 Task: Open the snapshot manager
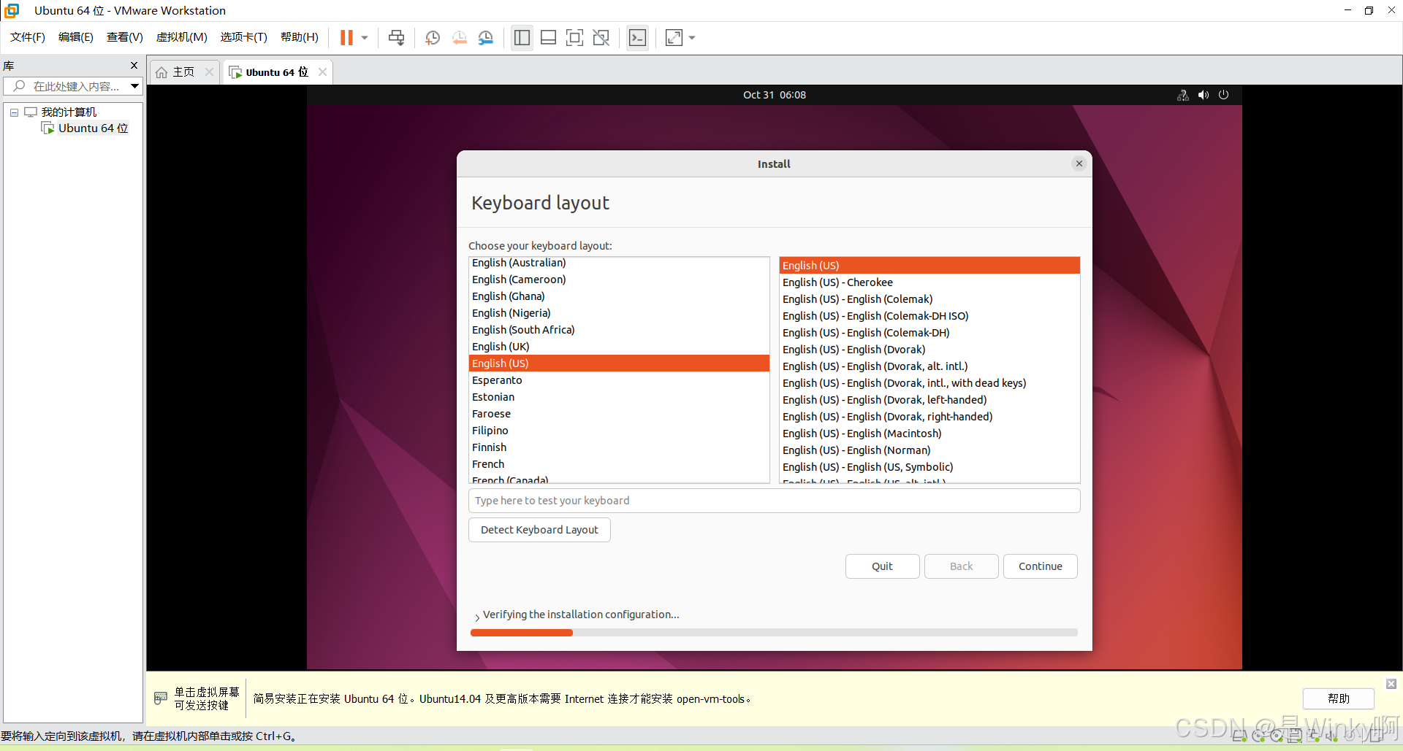(486, 38)
